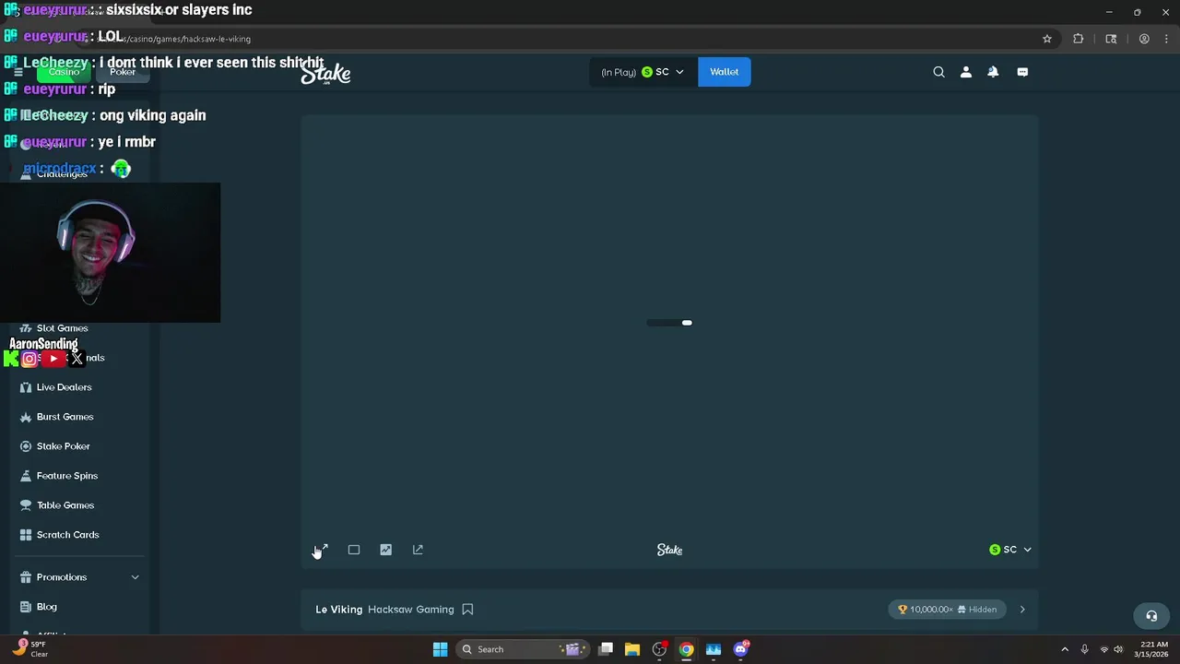Open the game panel SC currency dropdown
The width and height of the screenshot is (1180, 664).
[x=1010, y=550]
